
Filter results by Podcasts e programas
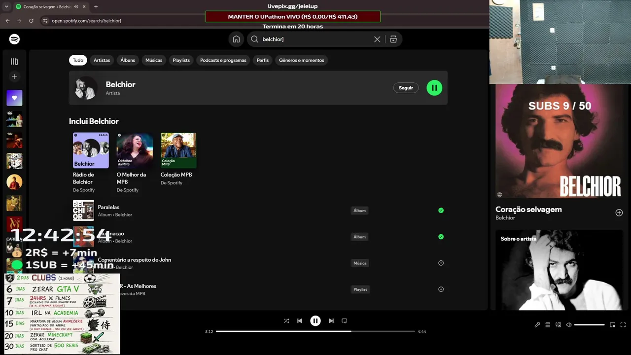pos(223,60)
